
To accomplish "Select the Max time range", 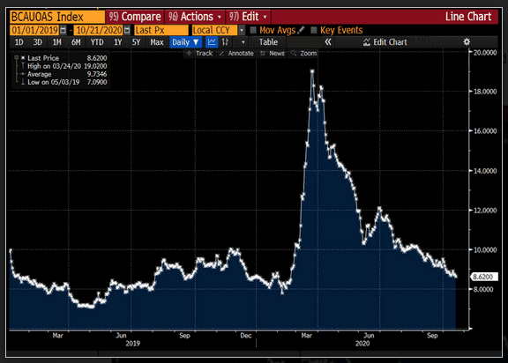I will point(157,42).
